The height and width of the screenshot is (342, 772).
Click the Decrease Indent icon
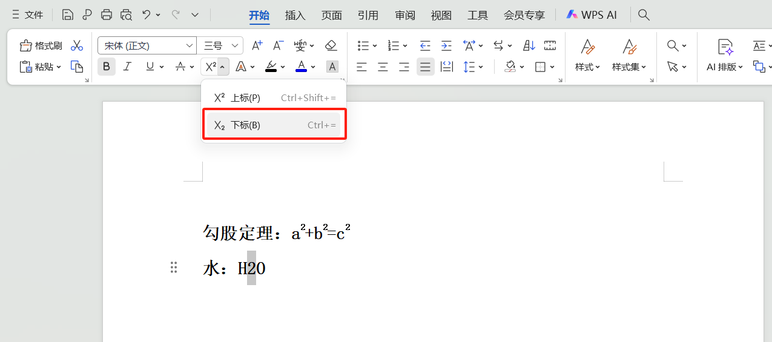point(425,46)
